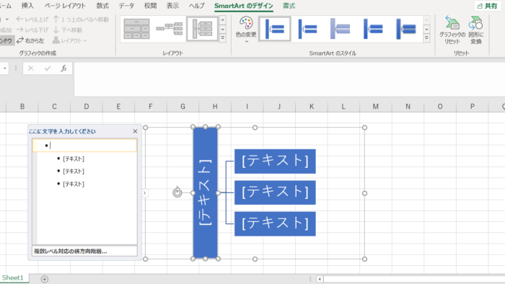The width and height of the screenshot is (505, 284).
Task: Select the horizontal multi-level hierarchy layout thumbnail
Action: tap(202, 29)
